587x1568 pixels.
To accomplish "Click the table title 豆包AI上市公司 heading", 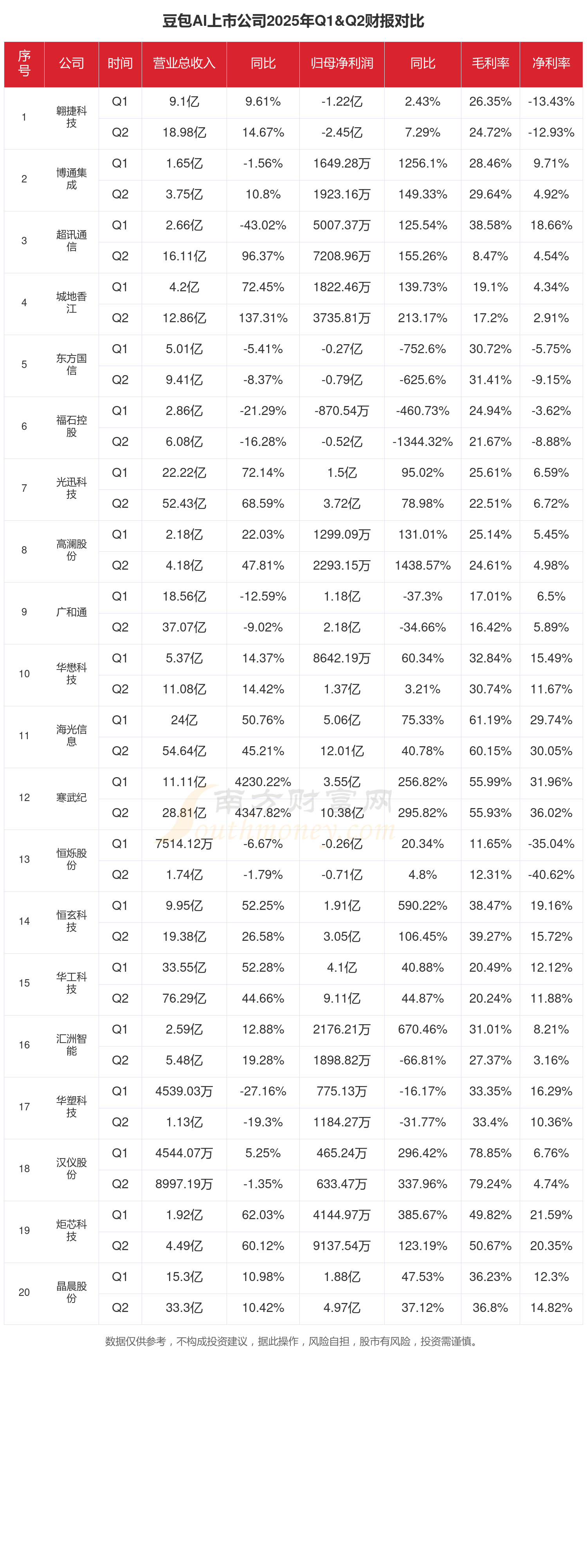I will coord(293,21).
